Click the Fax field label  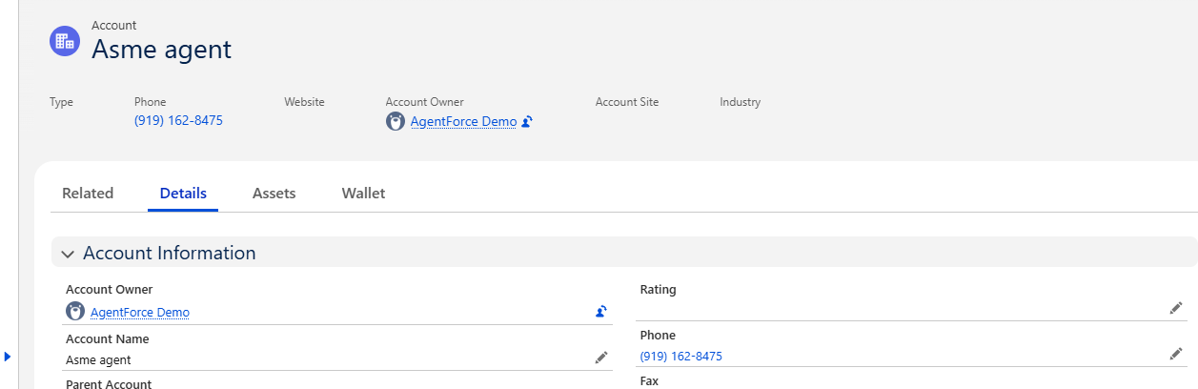click(x=649, y=381)
